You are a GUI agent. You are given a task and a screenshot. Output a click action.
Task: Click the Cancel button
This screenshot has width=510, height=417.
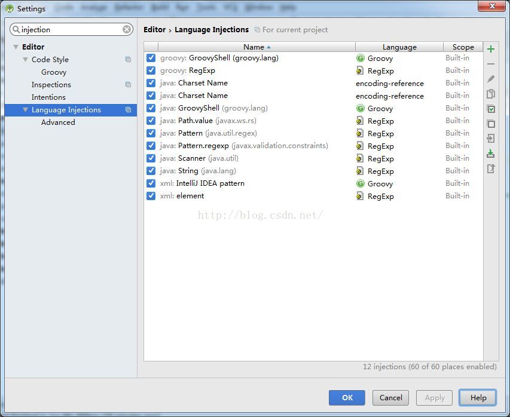(390, 397)
